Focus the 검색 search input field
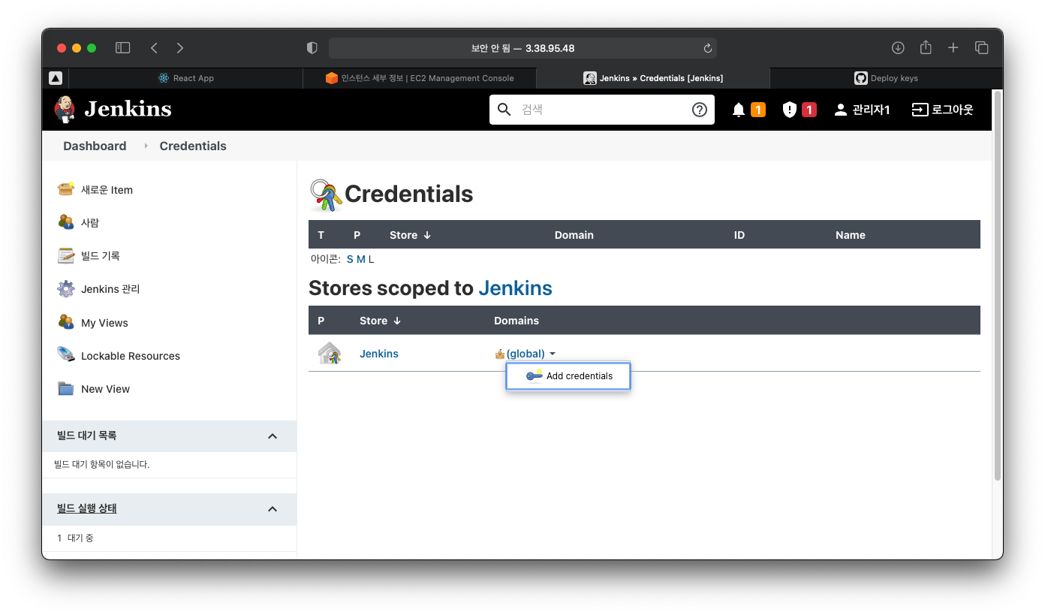The image size is (1045, 615). point(602,110)
